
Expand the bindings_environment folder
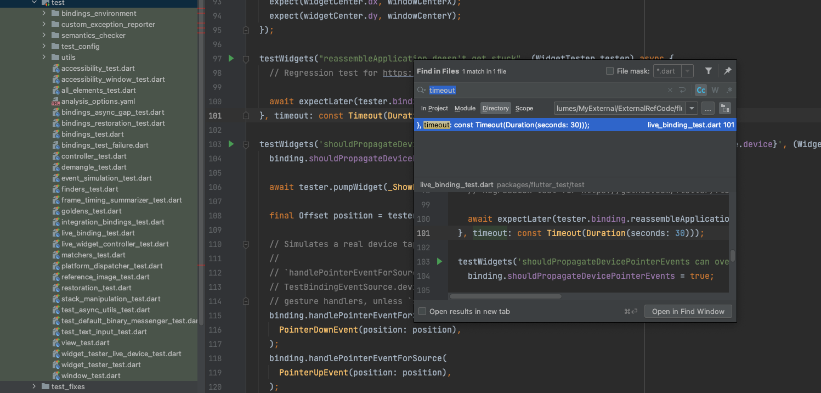(44, 13)
